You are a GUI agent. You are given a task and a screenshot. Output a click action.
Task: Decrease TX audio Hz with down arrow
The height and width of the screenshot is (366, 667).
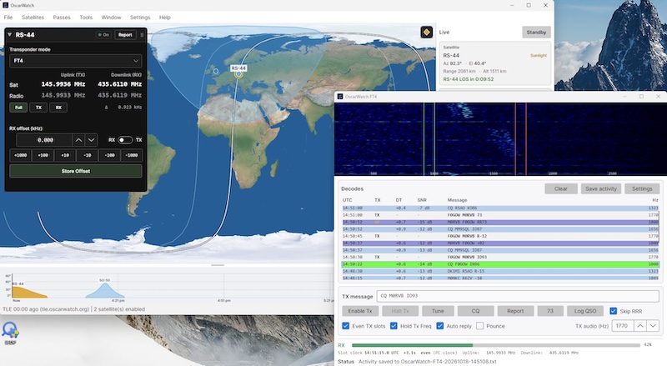pos(653,326)
